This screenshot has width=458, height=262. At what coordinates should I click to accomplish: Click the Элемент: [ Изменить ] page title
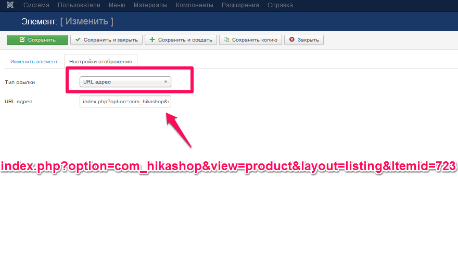point(68,22)
